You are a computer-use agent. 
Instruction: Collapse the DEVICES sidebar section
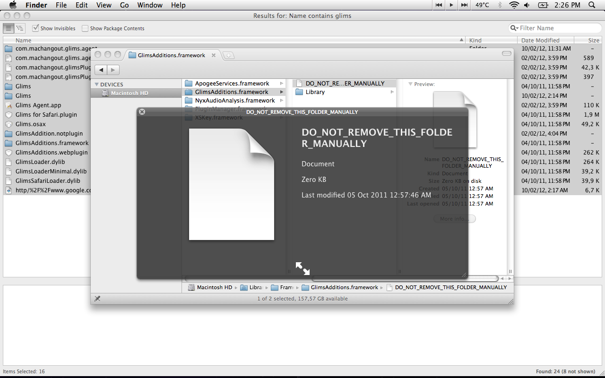(97, 85)
